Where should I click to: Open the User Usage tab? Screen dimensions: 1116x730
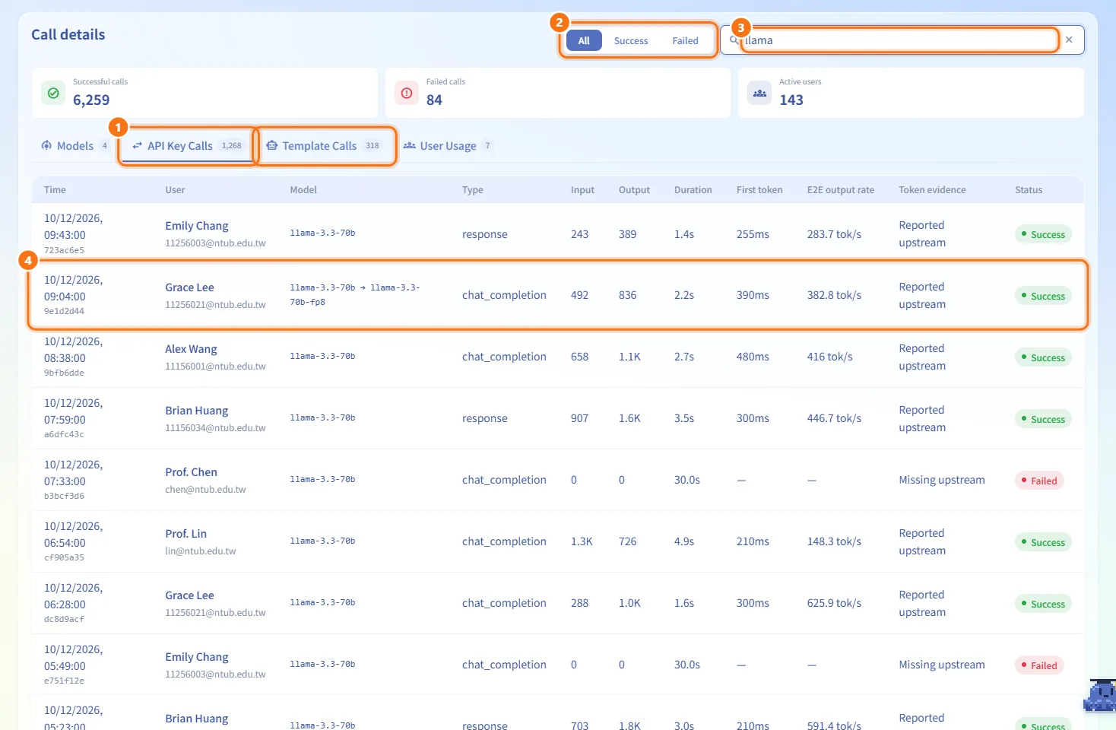click(448, 145)
